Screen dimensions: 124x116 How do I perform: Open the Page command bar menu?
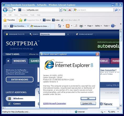click(x=90, y=26)
